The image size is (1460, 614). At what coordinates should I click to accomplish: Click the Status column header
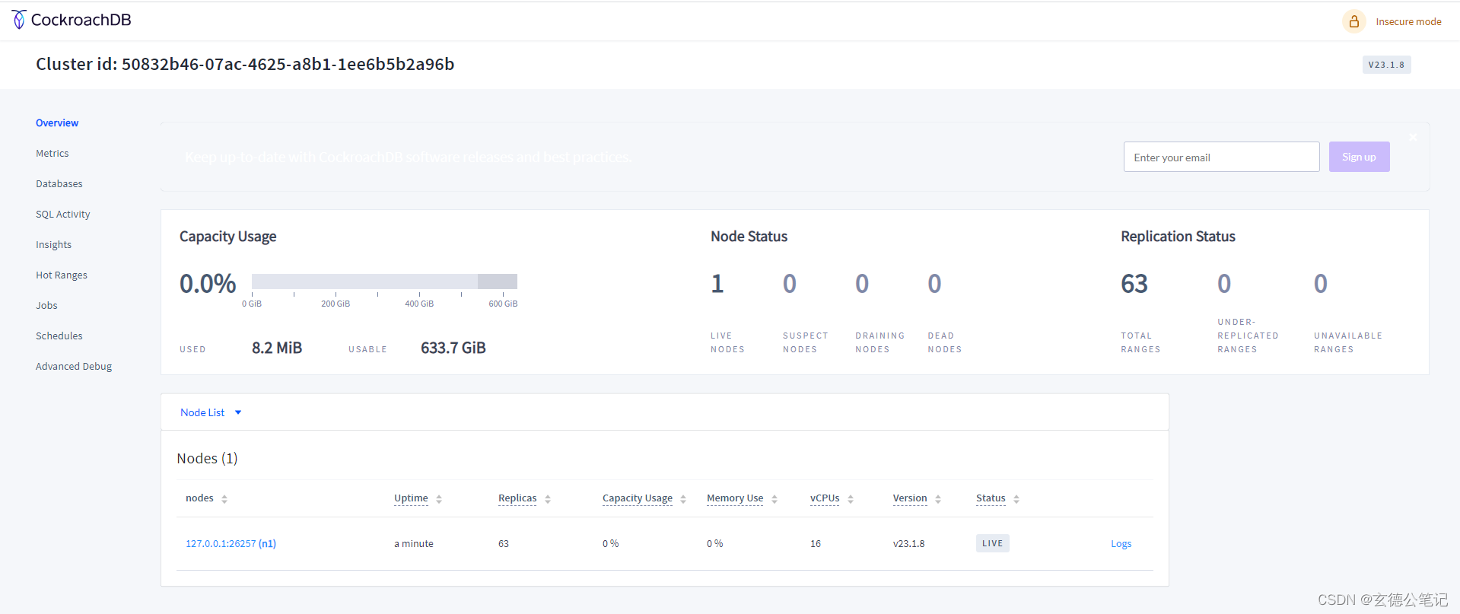(991, 498)
